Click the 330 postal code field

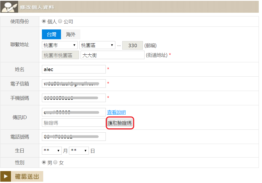132,45
